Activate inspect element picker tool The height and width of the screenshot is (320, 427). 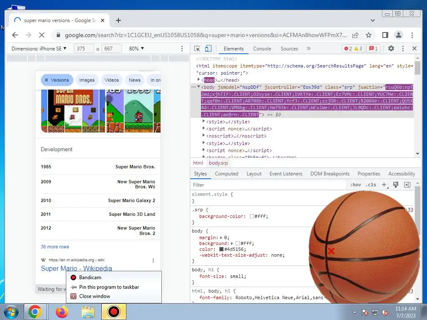[197, 48]
